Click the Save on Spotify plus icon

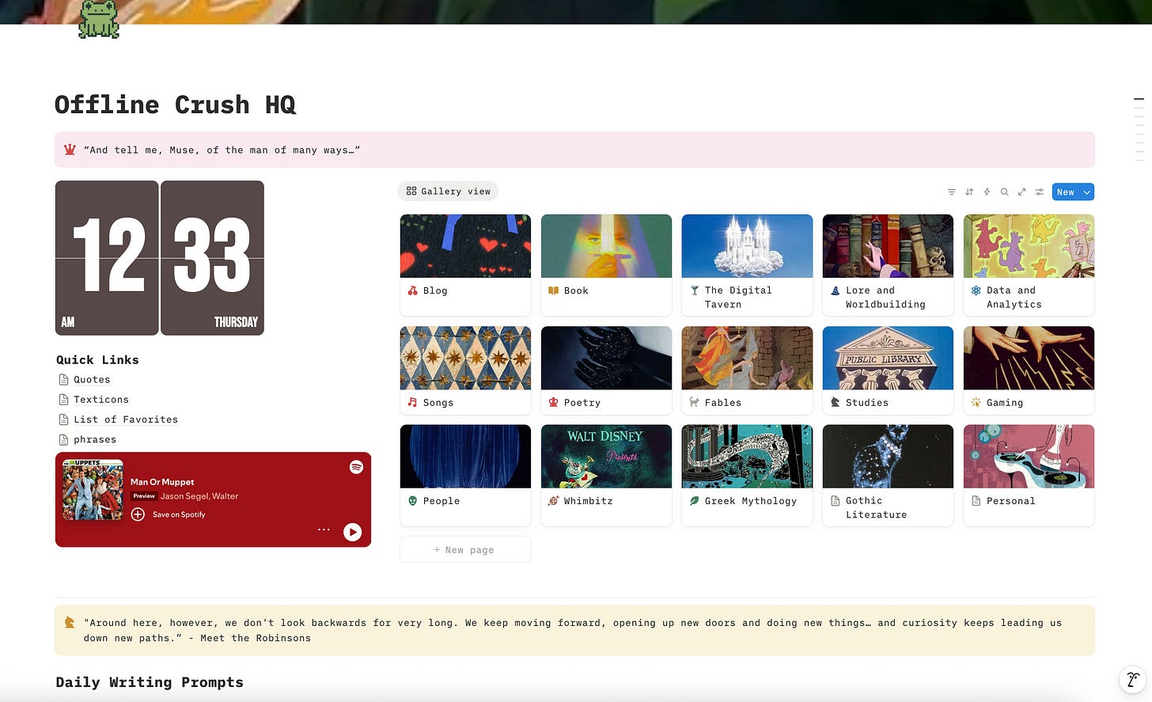[138, 514]
